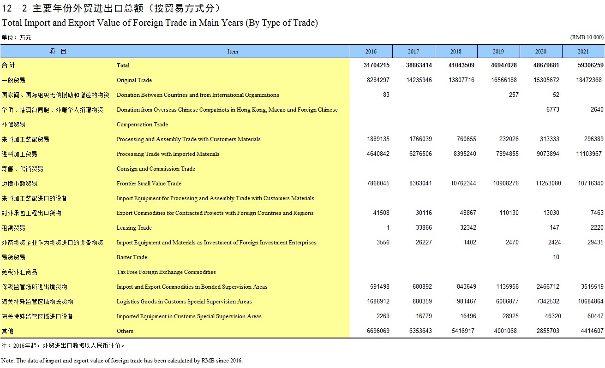The height and width of the screenshot is (368, 605).
Task: Click the value 110130 for 2019
Action: tap(509, 213)
